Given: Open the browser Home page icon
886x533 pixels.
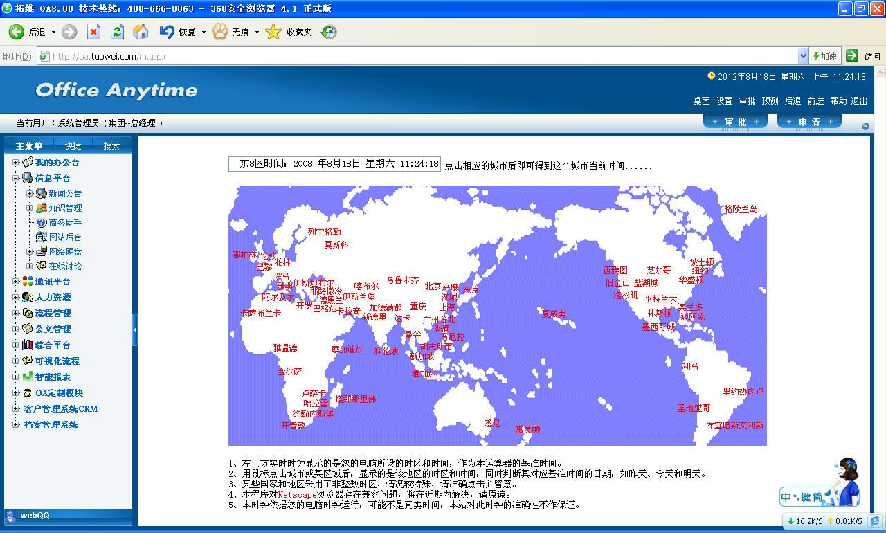Looking at the screenshot, I should pos(141,32).
